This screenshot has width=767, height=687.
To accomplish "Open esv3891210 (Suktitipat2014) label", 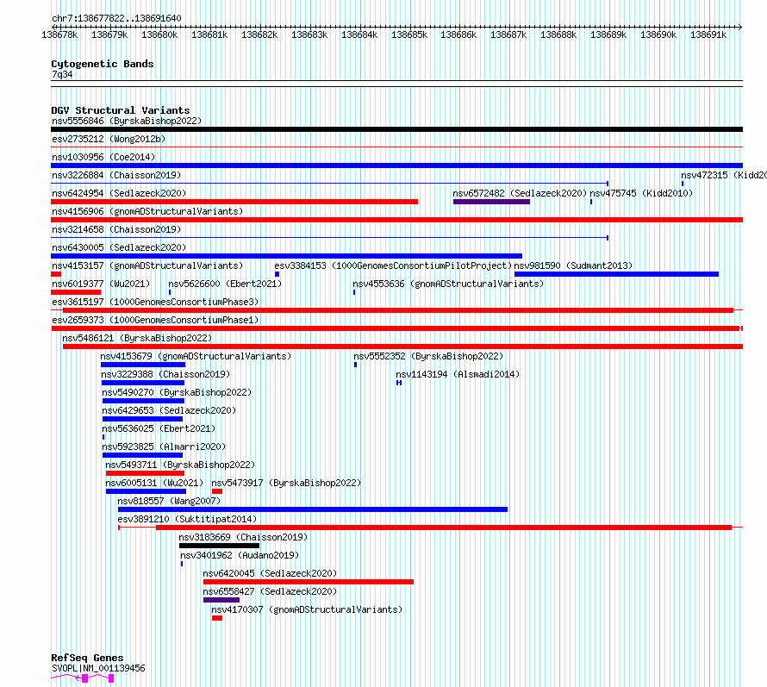I will pyautogui.click(x=187, y=519).
